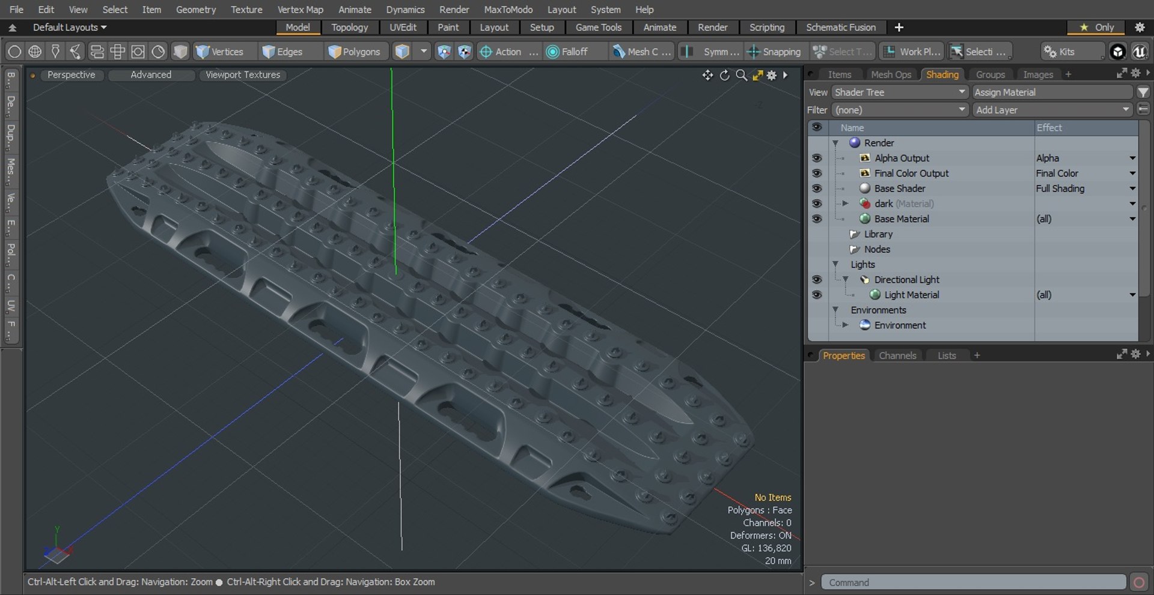Click the Perspective viewport label button
The width and height of the screenshot is (1154, 595).
(x=71, y=74)
